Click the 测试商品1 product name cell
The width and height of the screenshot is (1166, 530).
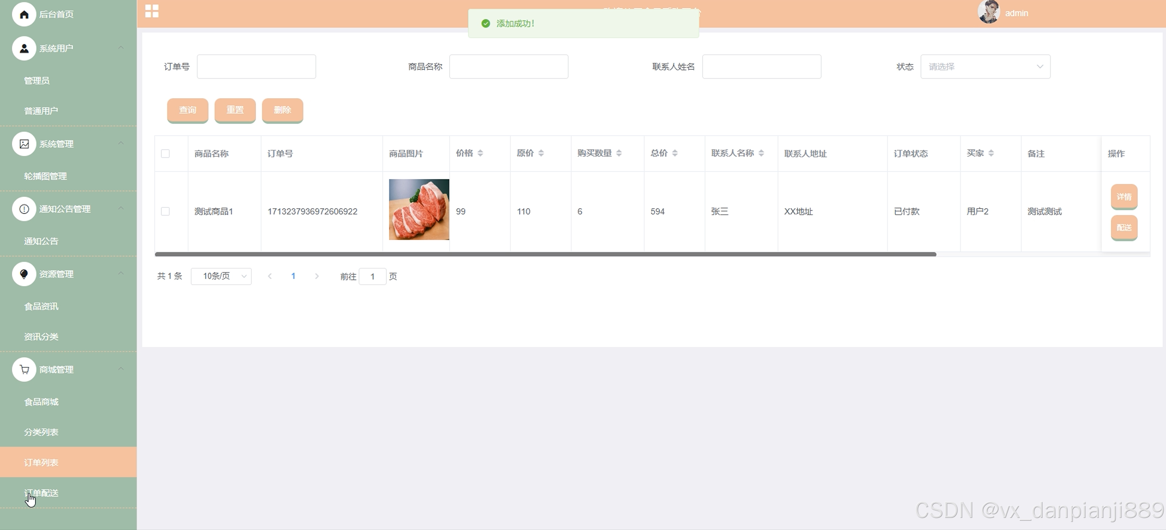(214, 212)
